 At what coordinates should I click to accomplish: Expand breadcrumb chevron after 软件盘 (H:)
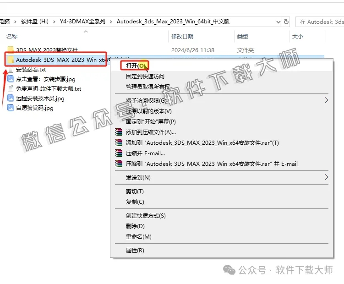click(x=54, y=22)
